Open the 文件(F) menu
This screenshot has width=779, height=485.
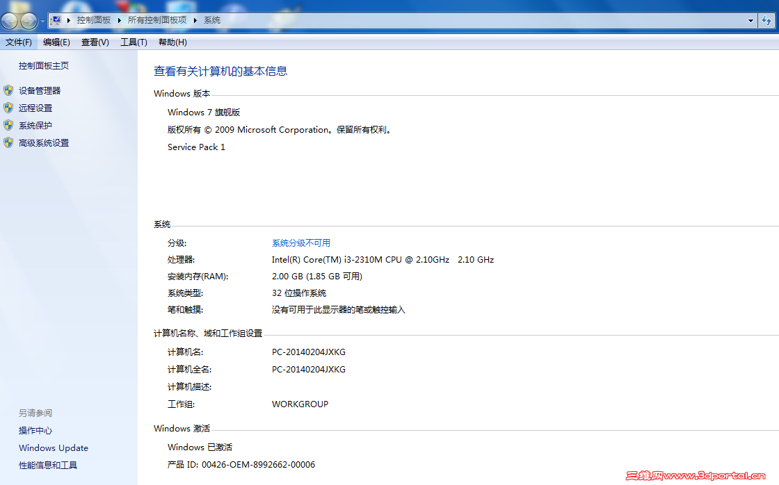coord(18,42)
